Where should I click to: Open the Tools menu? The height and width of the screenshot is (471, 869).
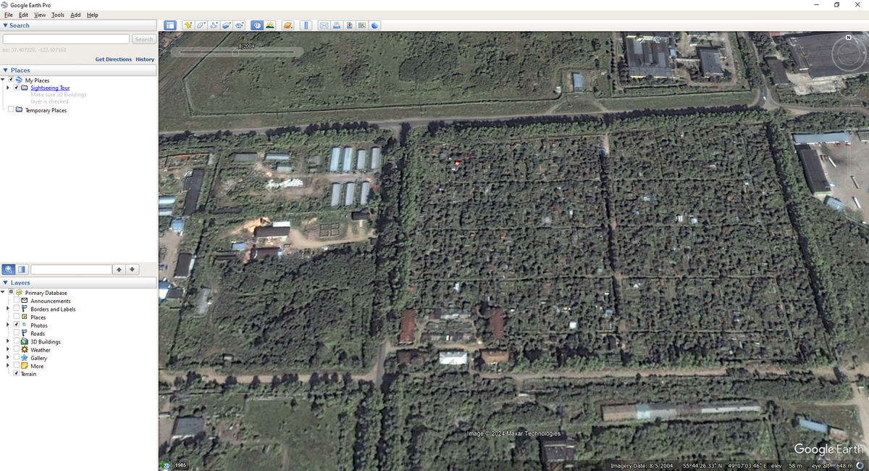58,14
